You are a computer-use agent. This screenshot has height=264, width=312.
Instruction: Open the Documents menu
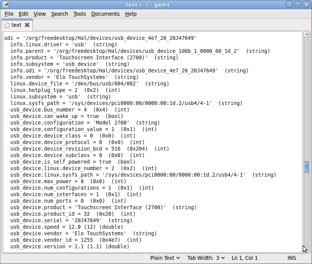coord(106,14)
